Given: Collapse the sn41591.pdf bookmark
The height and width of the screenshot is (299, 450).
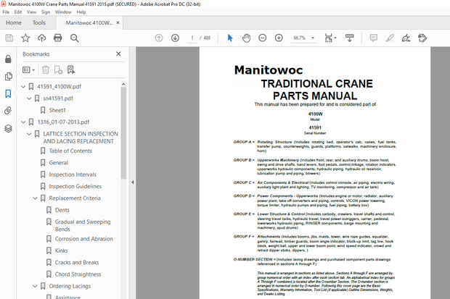Looking at the screenshot, I should (29, 98).
